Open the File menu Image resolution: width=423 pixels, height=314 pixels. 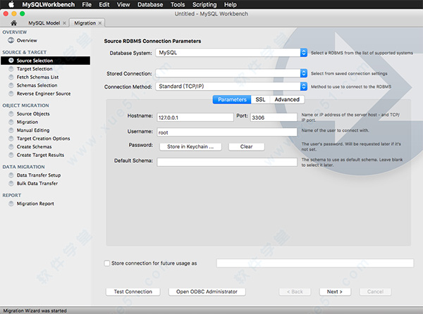pyautogui.click(x=87, y=5)
